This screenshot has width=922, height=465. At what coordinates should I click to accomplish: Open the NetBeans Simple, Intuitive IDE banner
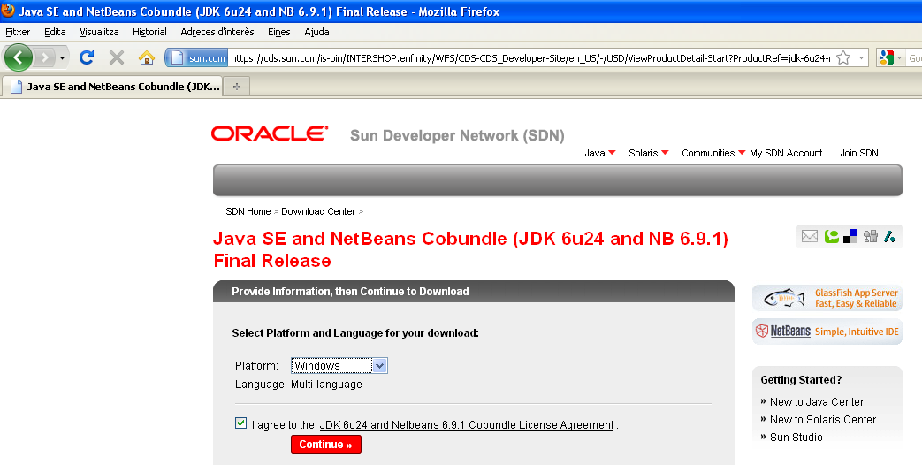(827, 331)
